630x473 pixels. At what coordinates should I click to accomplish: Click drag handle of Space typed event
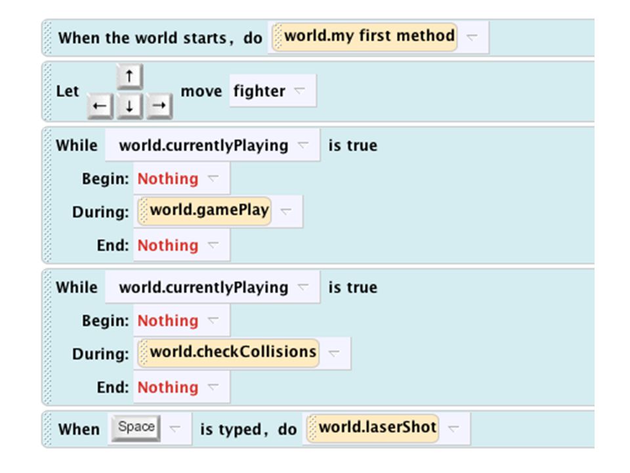click(47, 429)
